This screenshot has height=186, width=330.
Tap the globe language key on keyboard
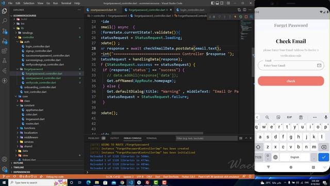[275, 157]
